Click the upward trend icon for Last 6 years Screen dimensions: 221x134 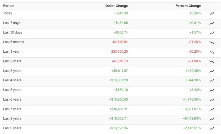point(212,100)
